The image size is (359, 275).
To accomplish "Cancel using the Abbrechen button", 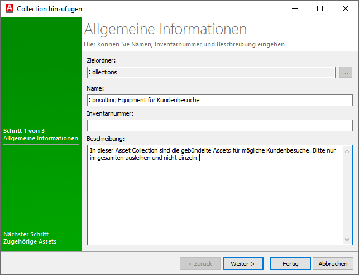I will coord(333,263).
